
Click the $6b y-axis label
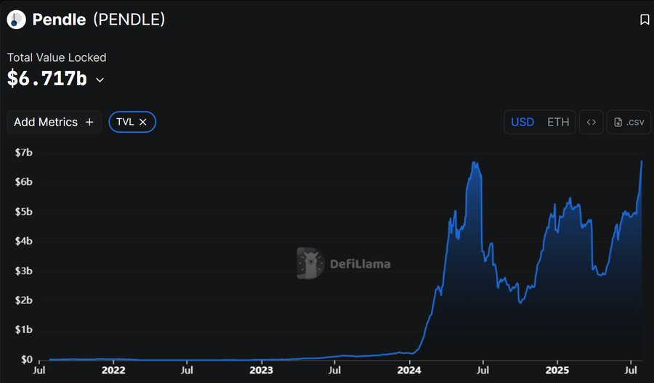click(24, 182)
